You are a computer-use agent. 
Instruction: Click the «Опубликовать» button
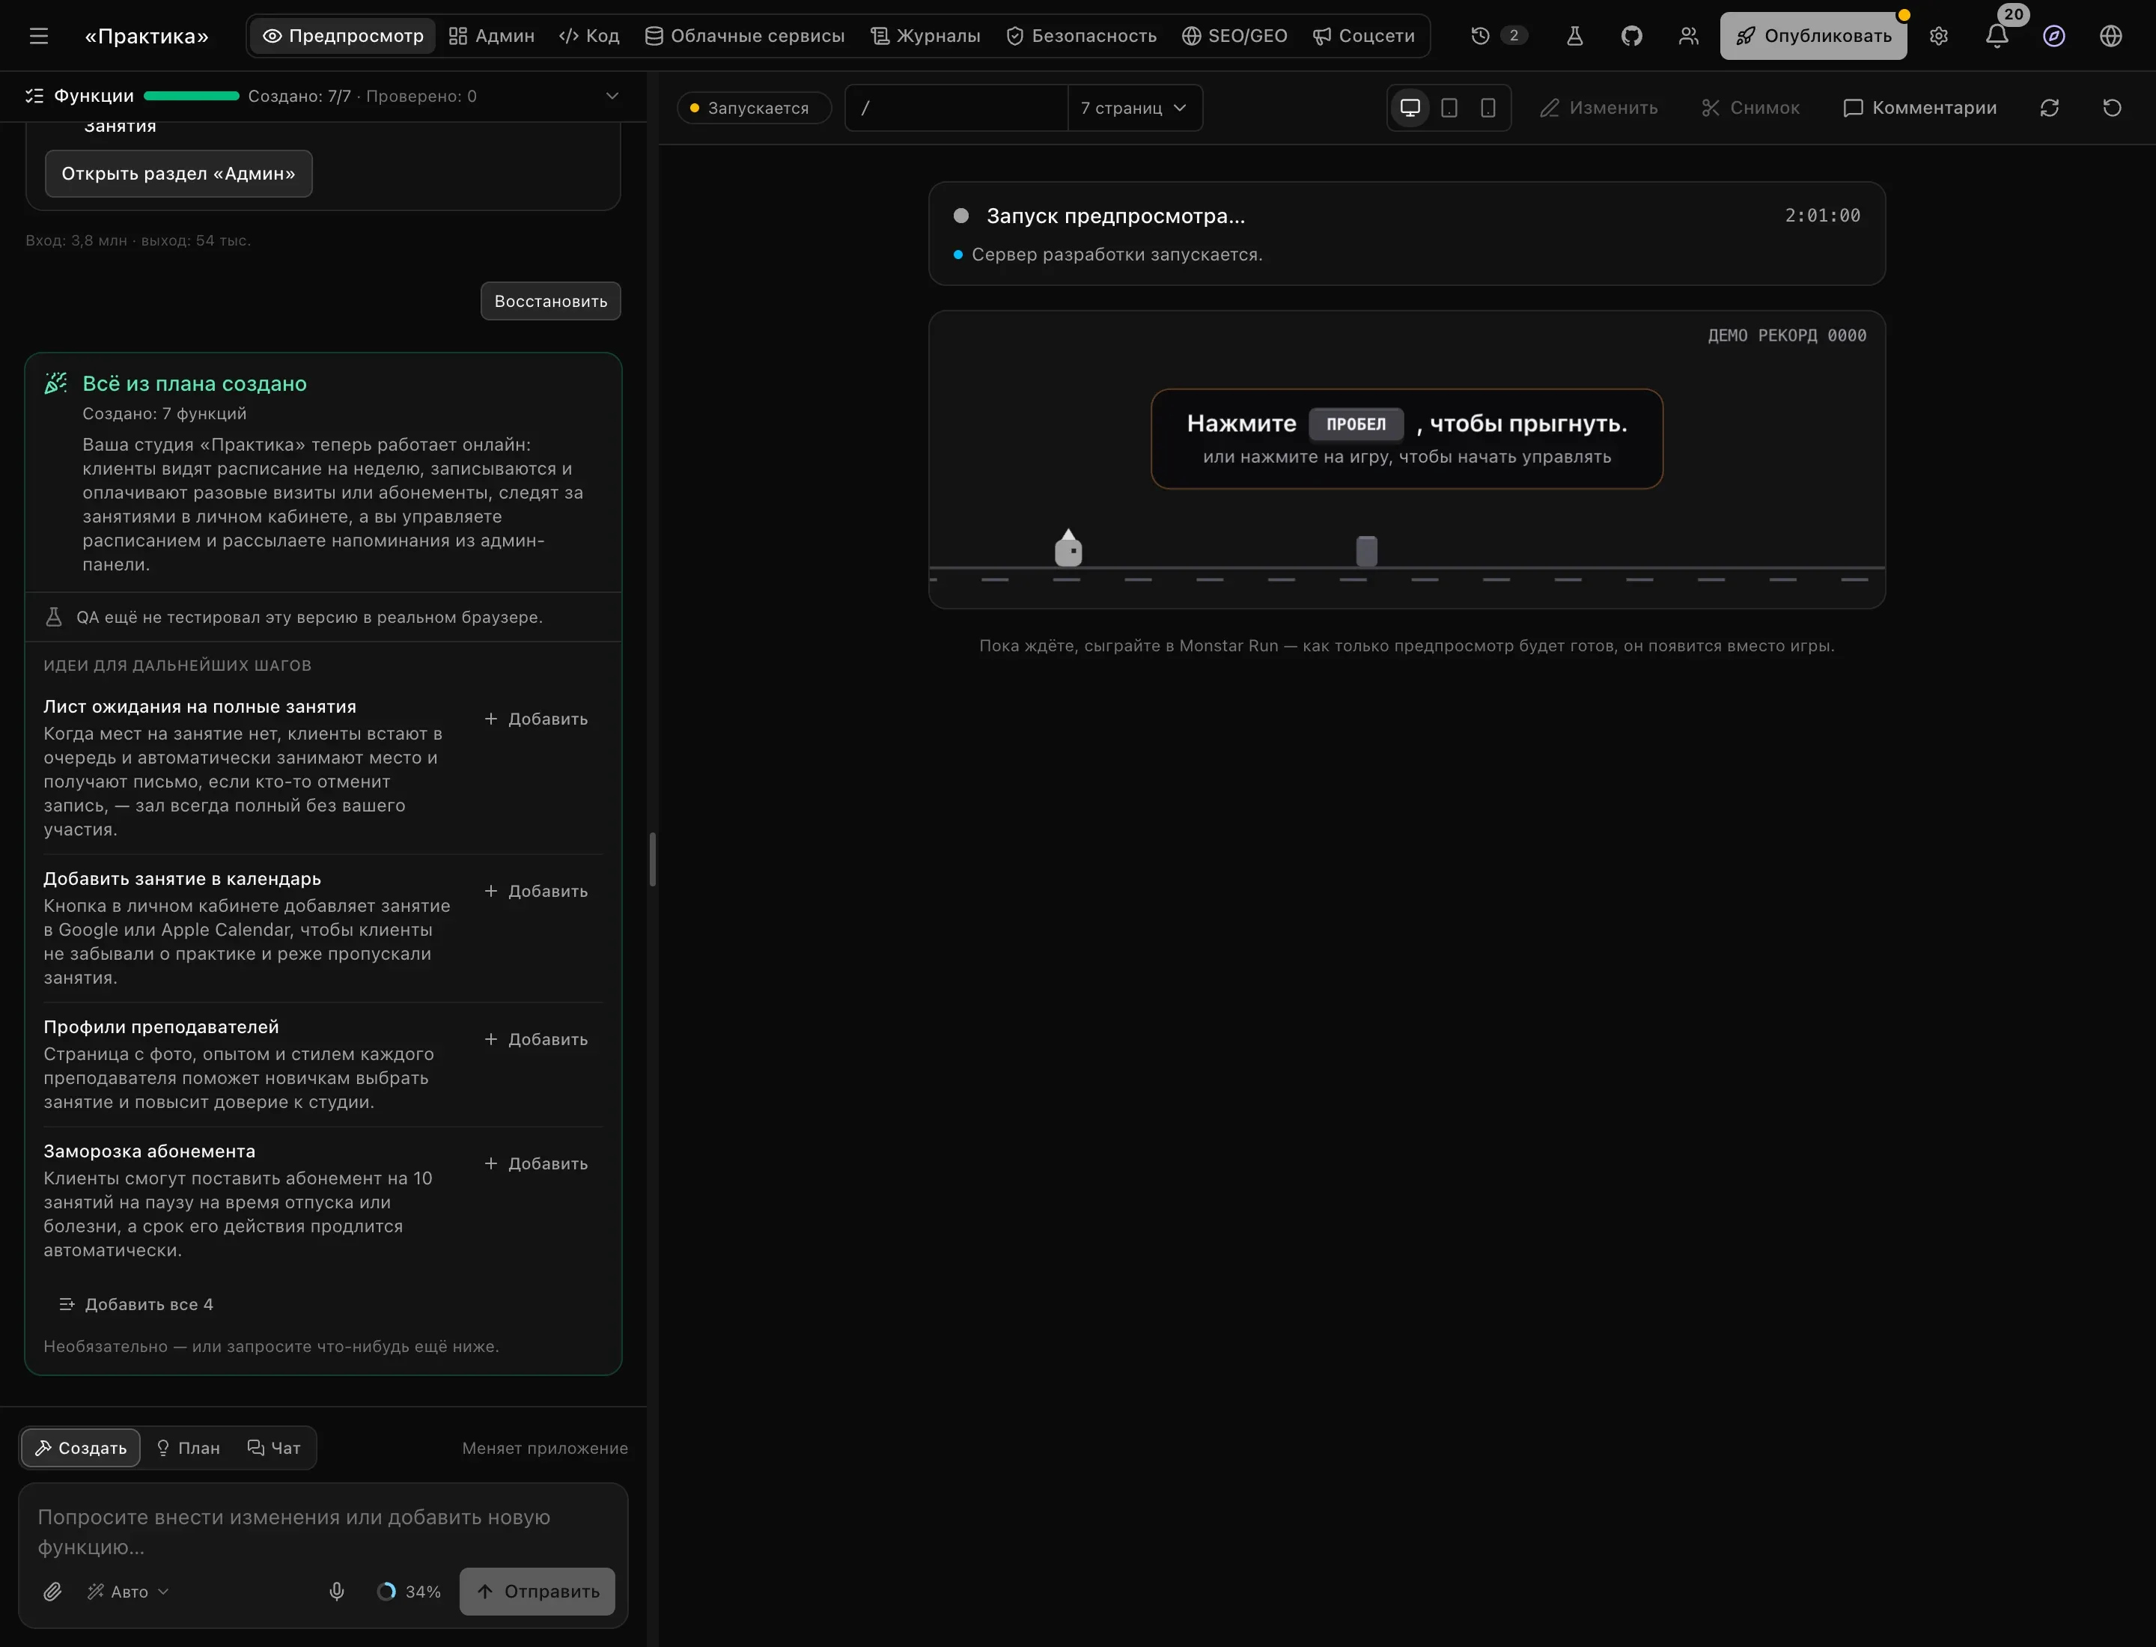(x=1813, y=36)
